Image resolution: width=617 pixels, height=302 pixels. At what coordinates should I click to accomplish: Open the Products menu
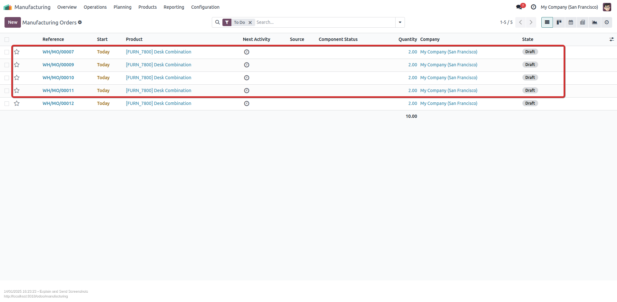coord(147,7)
